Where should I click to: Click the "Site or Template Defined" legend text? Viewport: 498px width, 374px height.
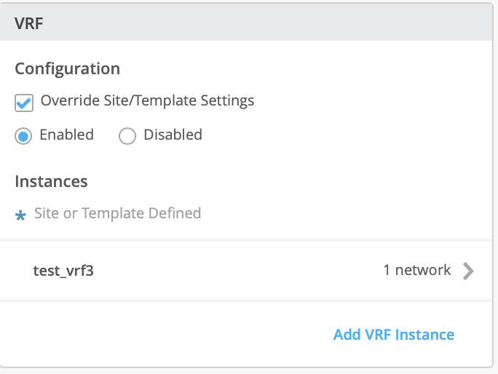[x=117, y=213]
